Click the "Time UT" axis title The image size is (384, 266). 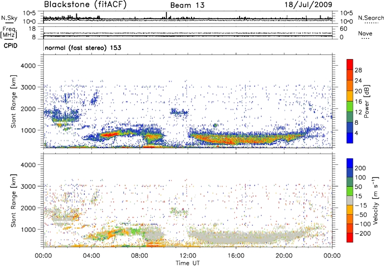pyautogui.click(x=188, y=263)
